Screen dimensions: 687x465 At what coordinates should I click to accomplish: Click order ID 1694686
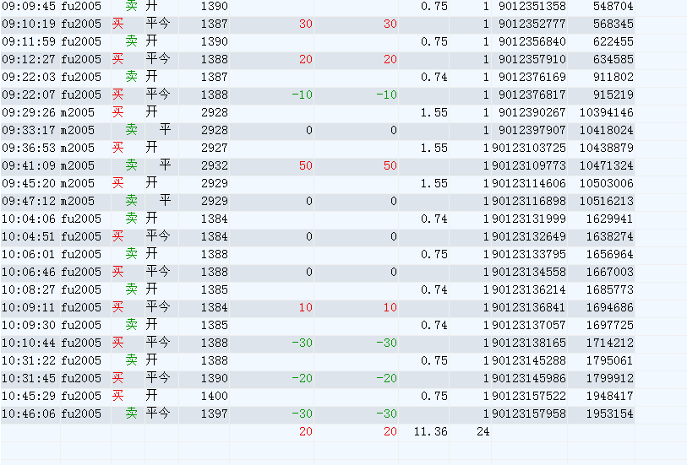[610, 307]
